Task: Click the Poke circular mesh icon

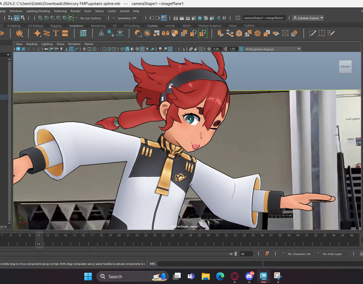Action: click(x=257, y=33)
